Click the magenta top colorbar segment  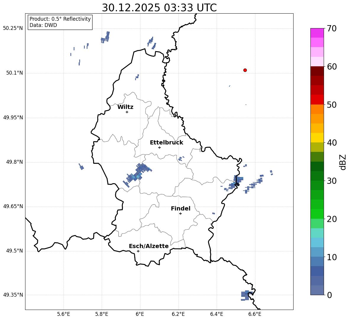coord(317,33)
